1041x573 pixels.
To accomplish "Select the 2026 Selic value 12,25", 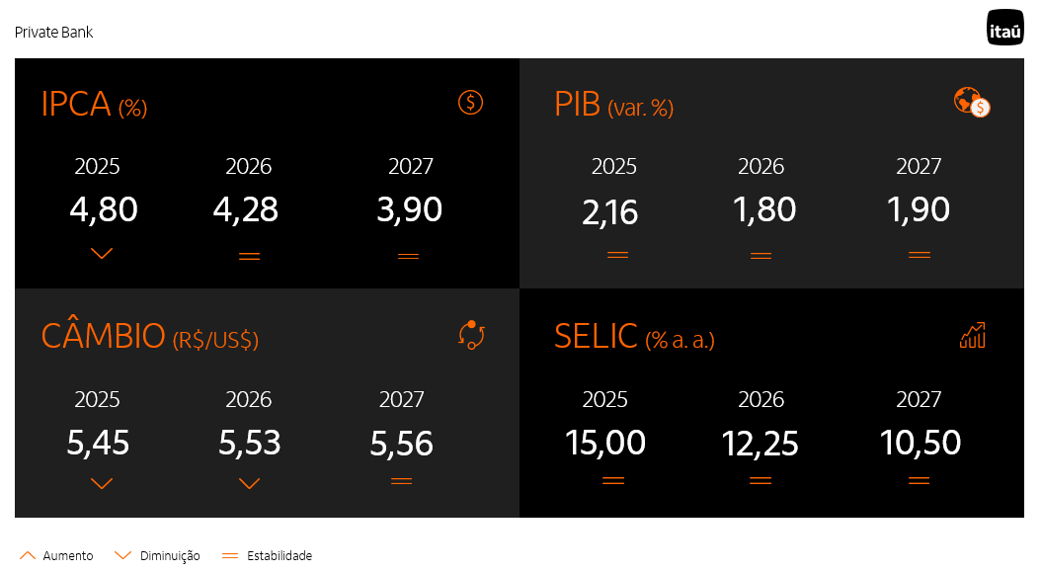I will click(x=760, y=444).
